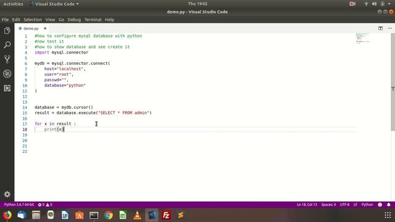Launch Thunderbird mail from the dock
Image resolution: width=395 pixels, height=222 pixels.
click(x=22, y=215)
